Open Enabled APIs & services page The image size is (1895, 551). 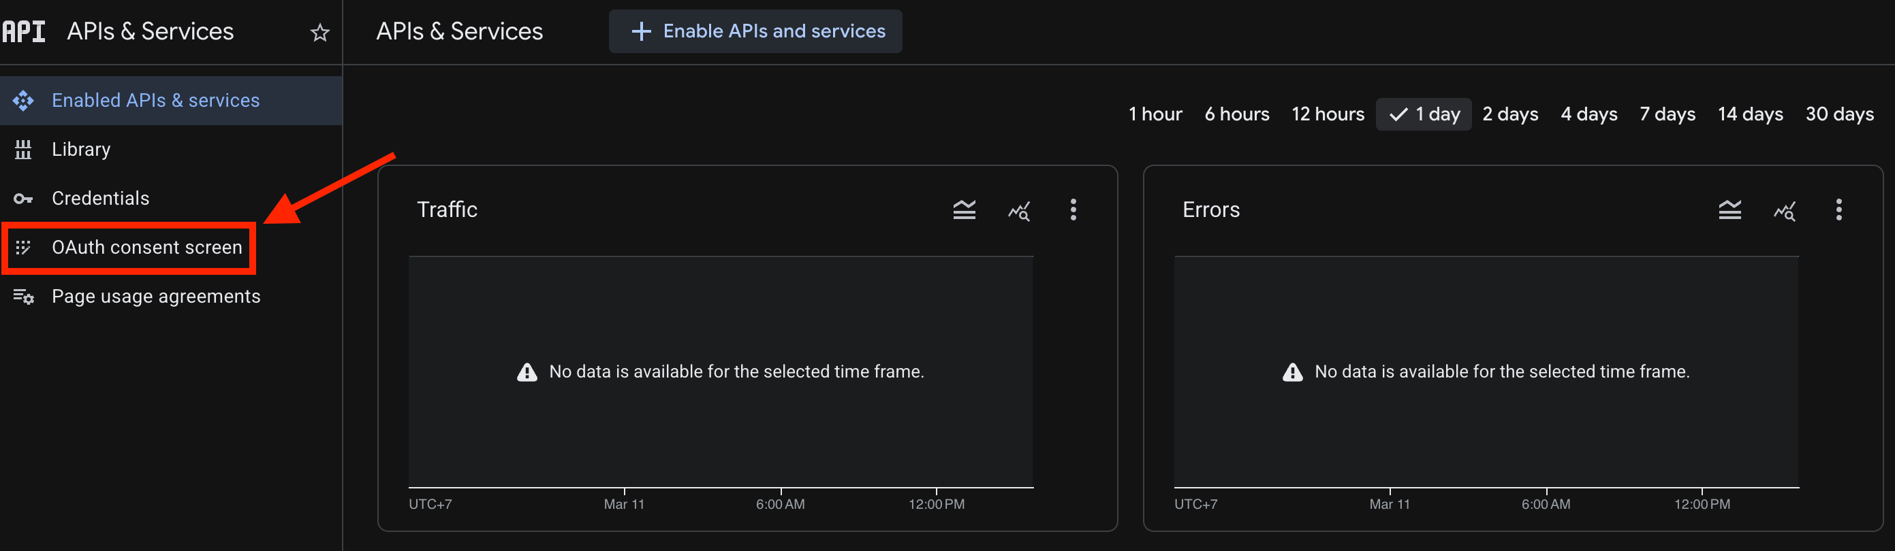[171, 101]
